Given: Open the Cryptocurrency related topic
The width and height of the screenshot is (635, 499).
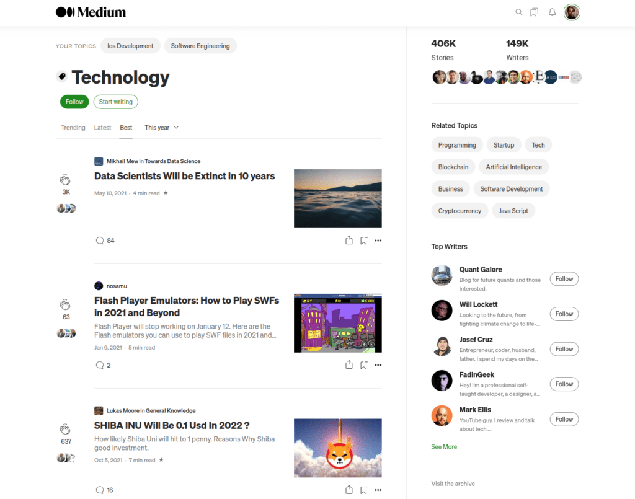Looking at the screenshot, I should [460, 211].
